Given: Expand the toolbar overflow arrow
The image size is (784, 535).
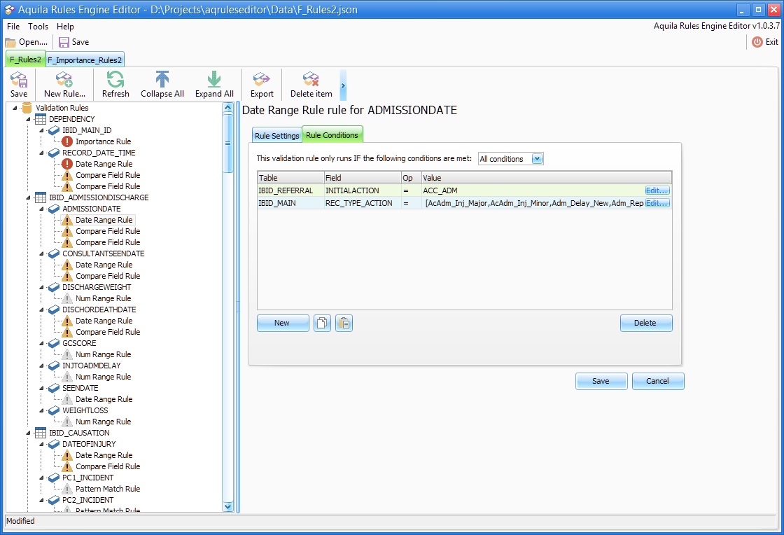Looking at the screenshot, I should point(343,85).
